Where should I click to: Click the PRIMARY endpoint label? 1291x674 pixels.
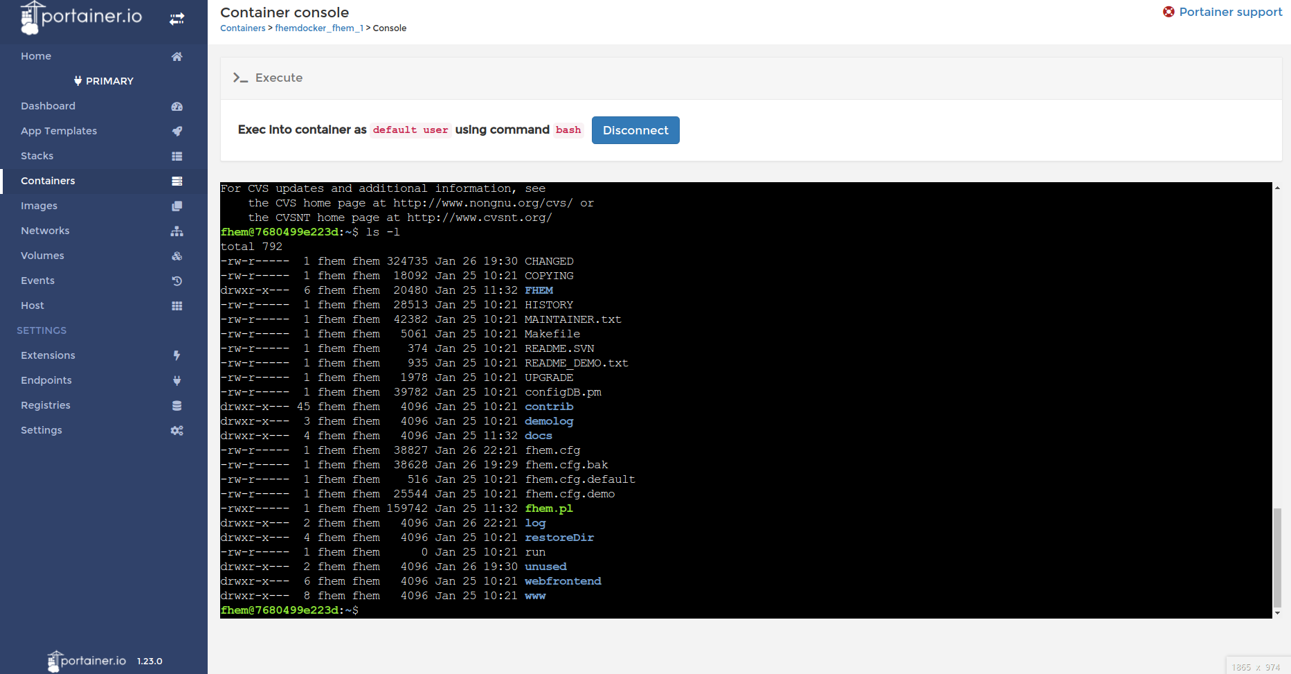[x=109, y=81]
